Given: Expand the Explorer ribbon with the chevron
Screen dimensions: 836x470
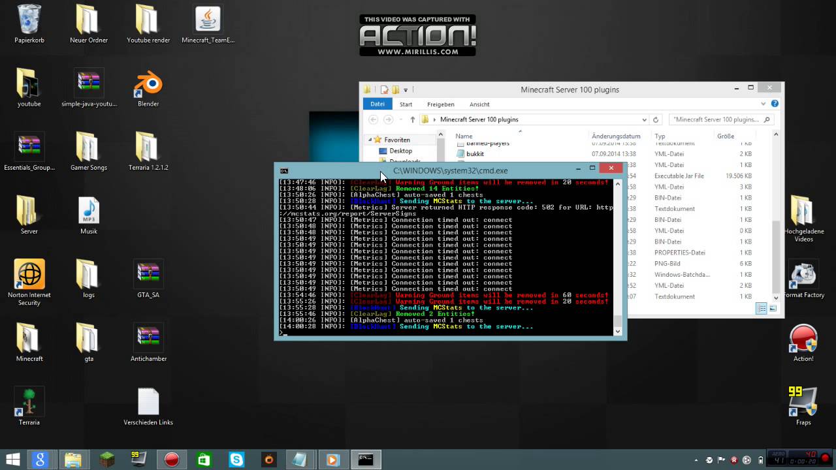Looking at the screenshot, I should coord(764,104).
